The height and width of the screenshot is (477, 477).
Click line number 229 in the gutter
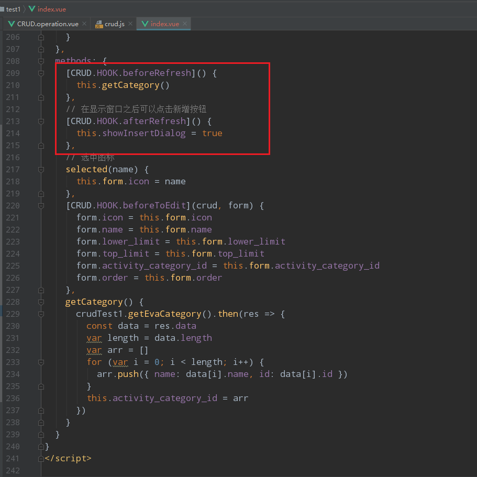pos(13,314)
